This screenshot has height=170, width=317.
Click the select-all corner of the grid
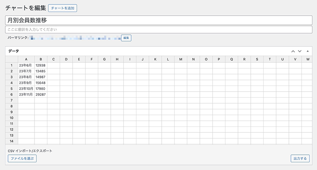coord(12,59)
